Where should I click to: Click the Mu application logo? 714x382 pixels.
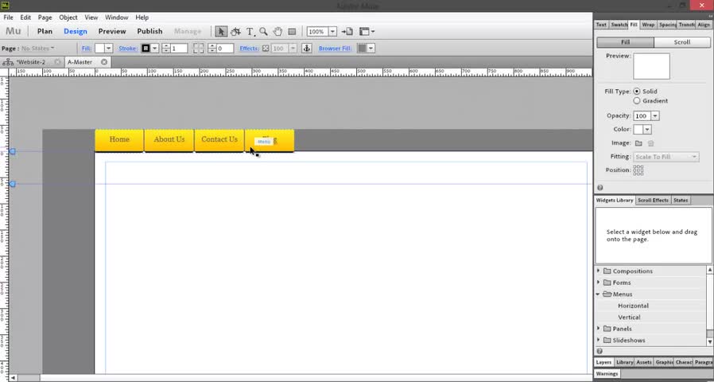[14, 32]
